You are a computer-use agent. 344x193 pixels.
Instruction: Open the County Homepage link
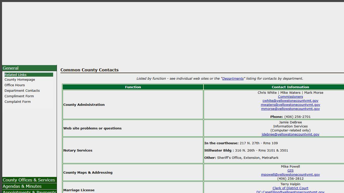pyautogui.click(x=20, y=80)
